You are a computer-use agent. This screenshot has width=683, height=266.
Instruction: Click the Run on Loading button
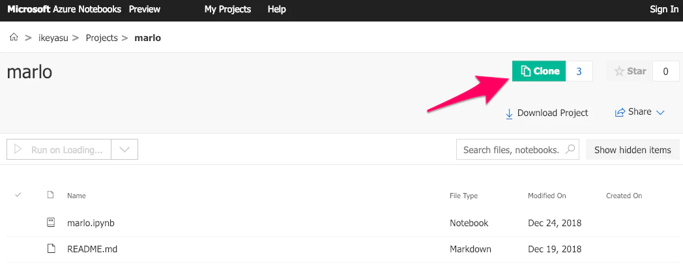(x=59, y=149)
